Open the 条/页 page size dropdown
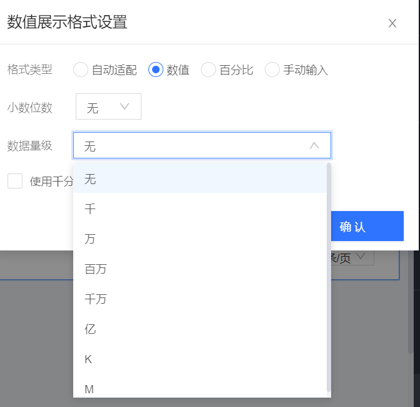 tap(360, 257)
